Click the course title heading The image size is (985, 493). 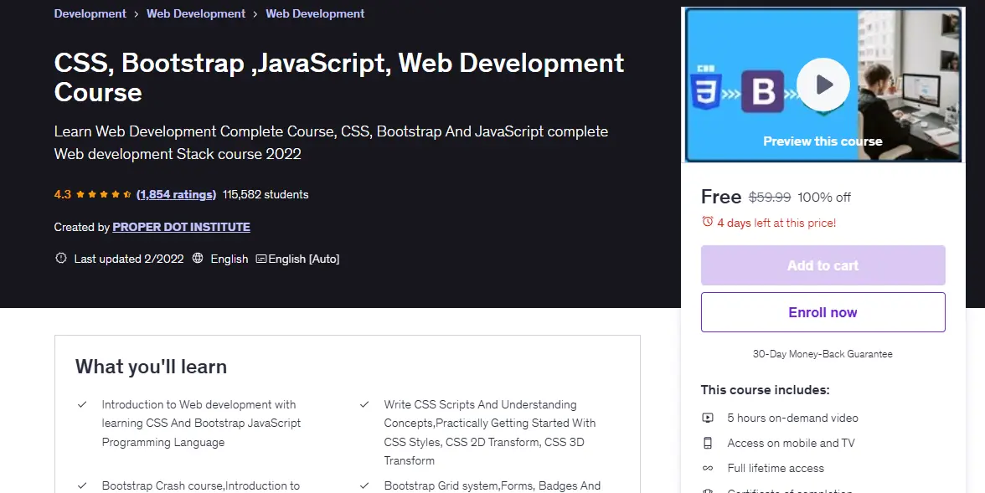click(339, 77)
